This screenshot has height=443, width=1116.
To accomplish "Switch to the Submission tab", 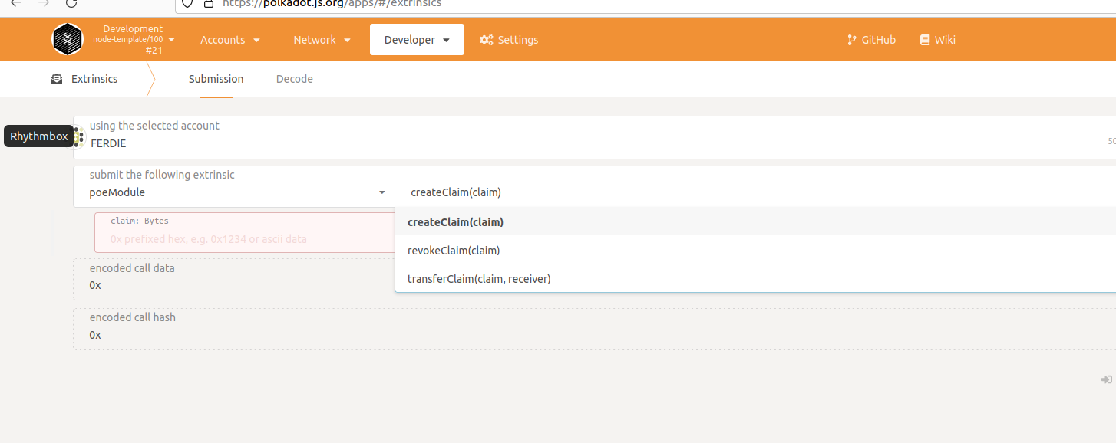I will point(216,79).
